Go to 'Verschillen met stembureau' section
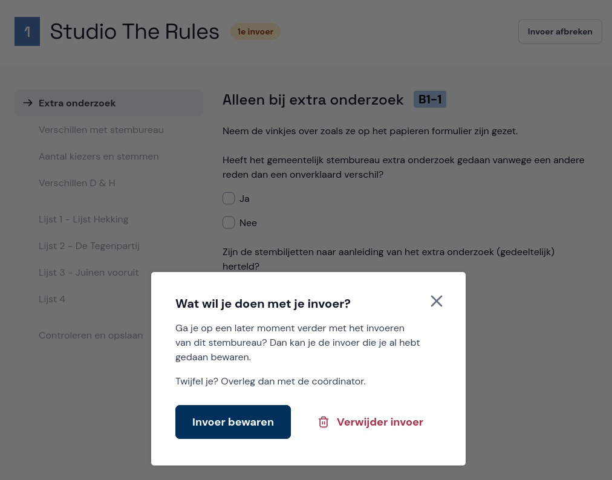 click(101, 130)
